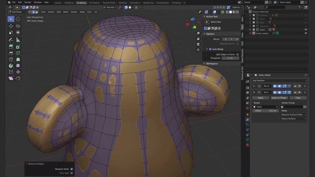This screenshot has height=177, width=315.
Task: Open the Modifier properties wrench tab
Action: [248, 119]
